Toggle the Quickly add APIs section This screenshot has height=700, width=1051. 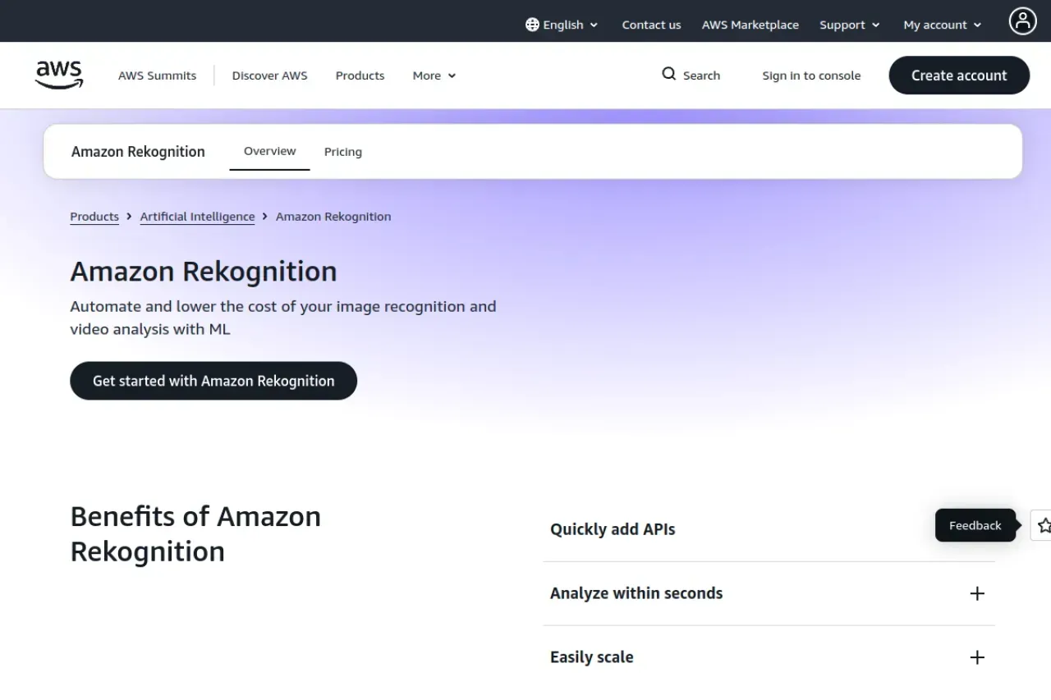click(x=769, y=529)
